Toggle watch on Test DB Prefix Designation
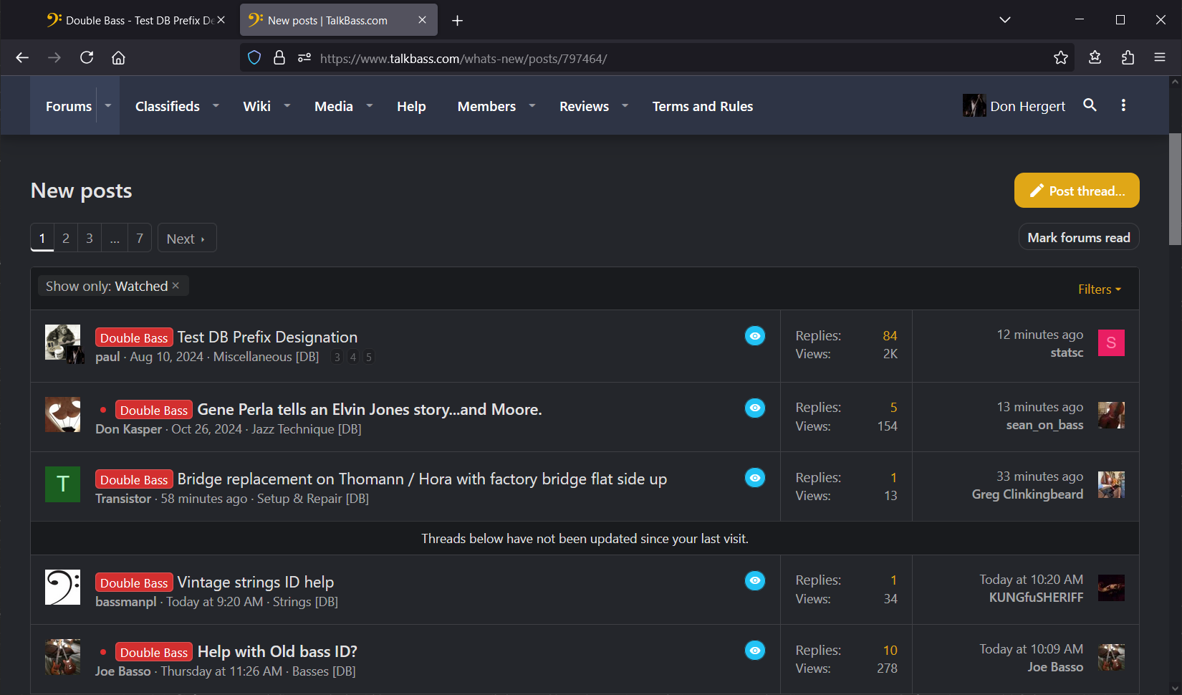Viewport: 1182px width, 695px height. [x=755, y=335]
